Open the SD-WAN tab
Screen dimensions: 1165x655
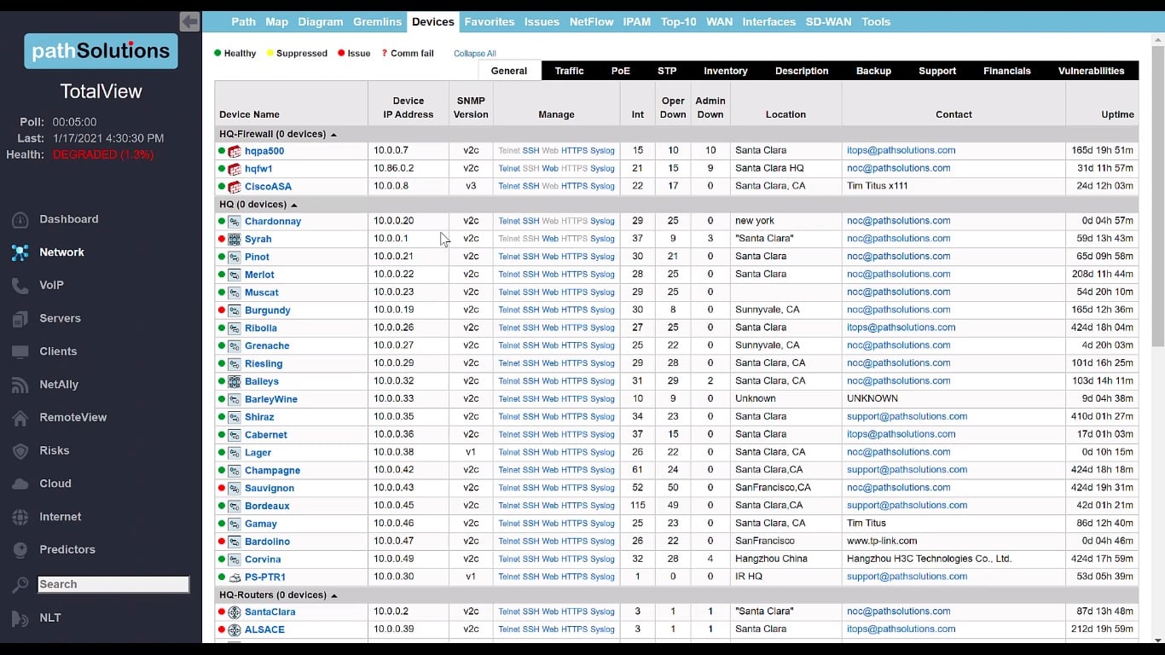tap(829, 22)
